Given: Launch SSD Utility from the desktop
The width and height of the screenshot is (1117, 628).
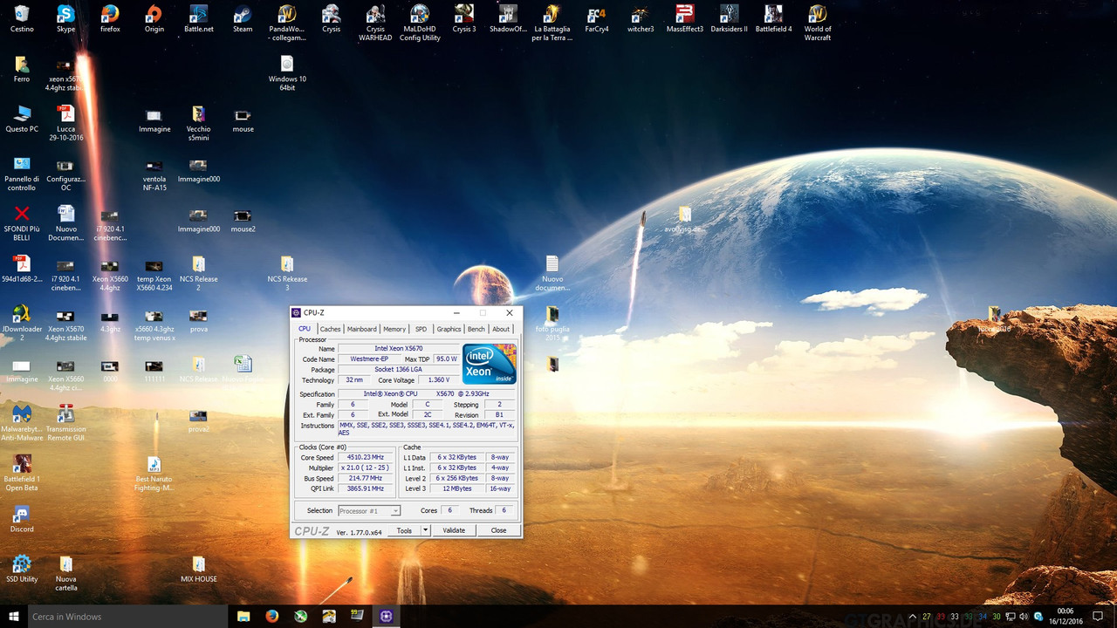Looking at the screenshot, I should point(22,568).
